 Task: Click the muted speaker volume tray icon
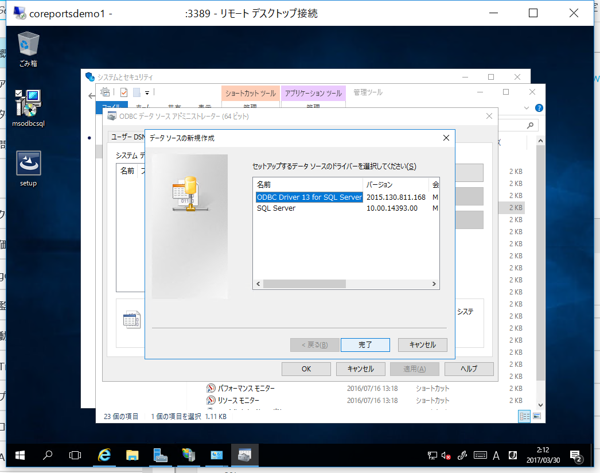pyautogui.click(x=446, y=455)
